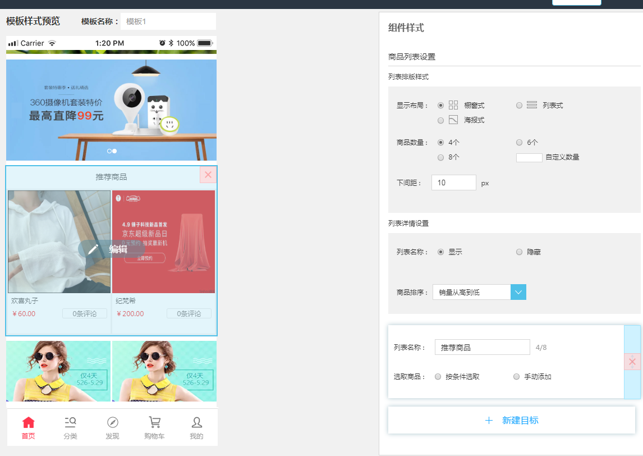Remove the list target with right-side X
Image resolution: width=643 pixels, height=456 pixels.
click(632, 362)
